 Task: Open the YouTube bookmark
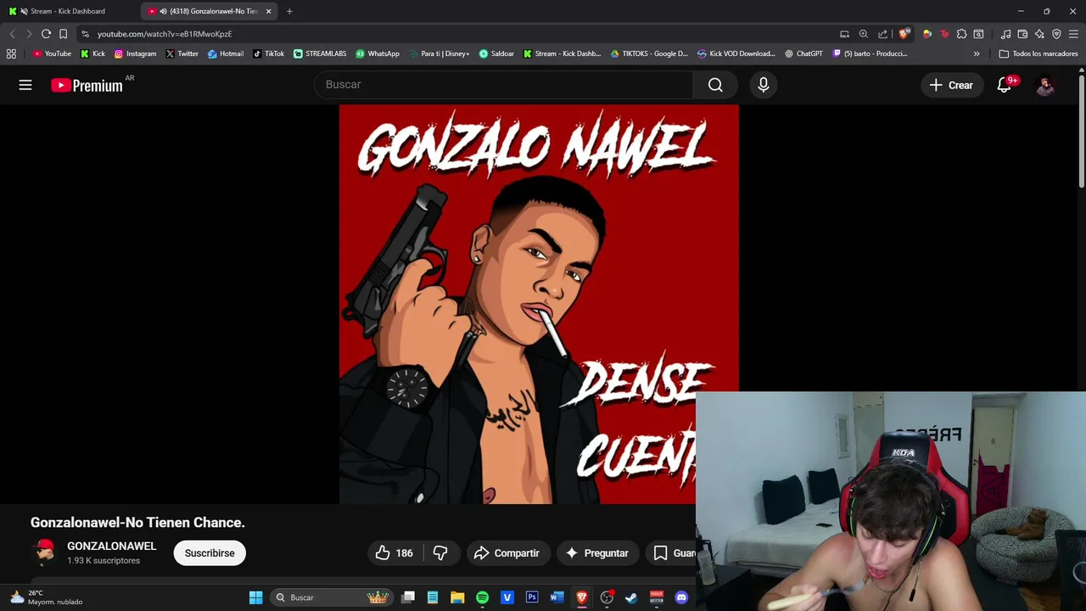pos(52,53)
